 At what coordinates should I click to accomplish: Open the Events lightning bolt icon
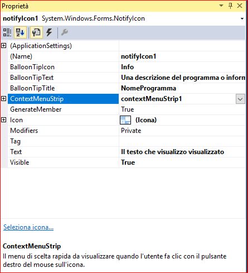(x=49, y=32)
